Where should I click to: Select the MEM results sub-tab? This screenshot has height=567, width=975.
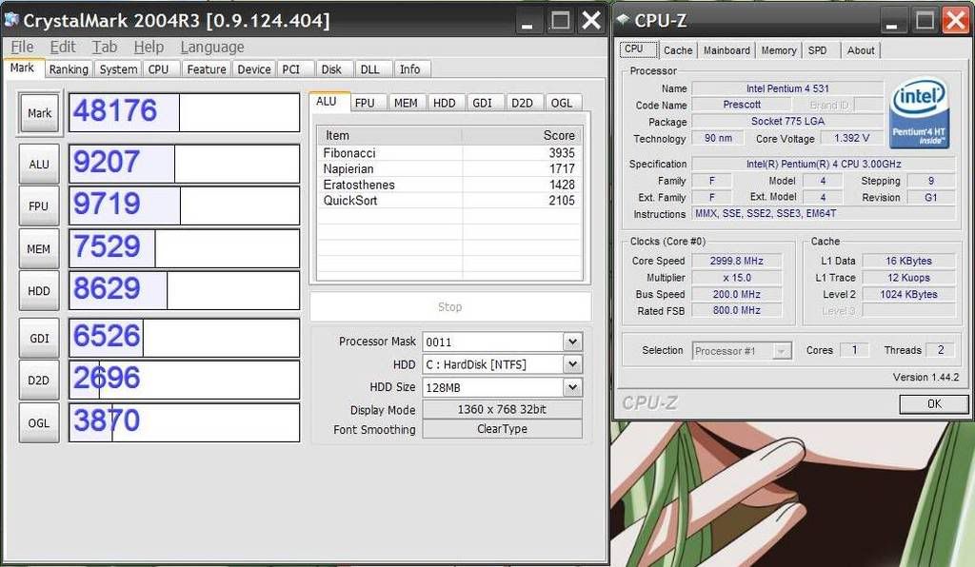click(x=406, y=103)
